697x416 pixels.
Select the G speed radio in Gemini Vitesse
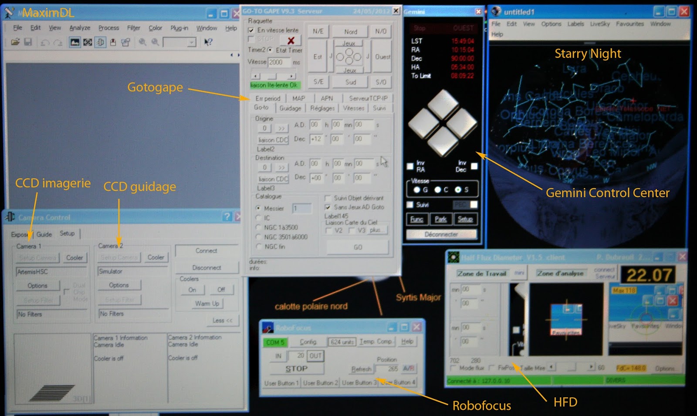pyautogui.click(x=417, y=190)
